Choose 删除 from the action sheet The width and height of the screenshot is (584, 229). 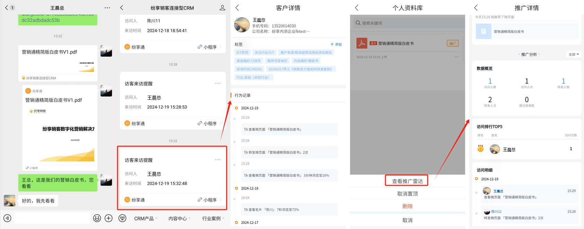[x=408, y=206]
